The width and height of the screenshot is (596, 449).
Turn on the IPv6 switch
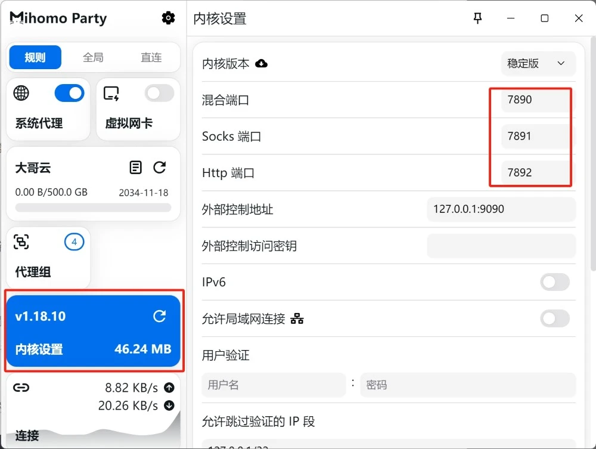point(554,282)
